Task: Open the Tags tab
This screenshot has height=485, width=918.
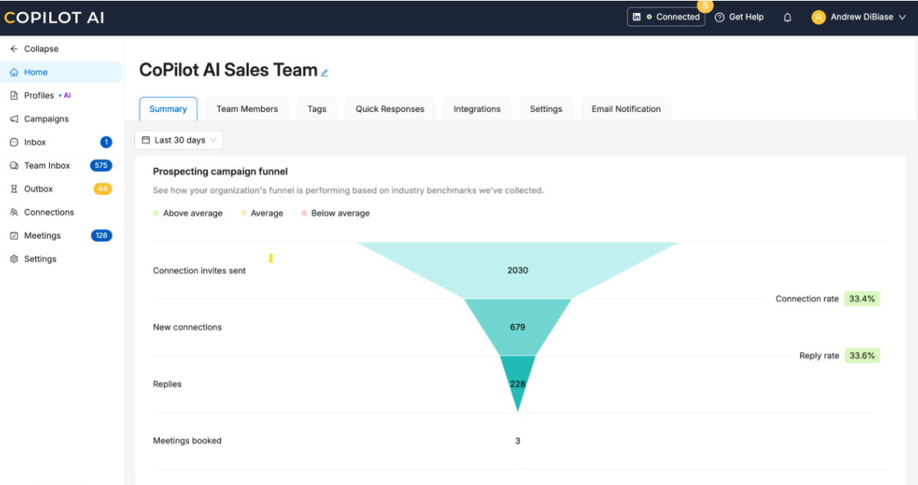Action: click(317, 109)
